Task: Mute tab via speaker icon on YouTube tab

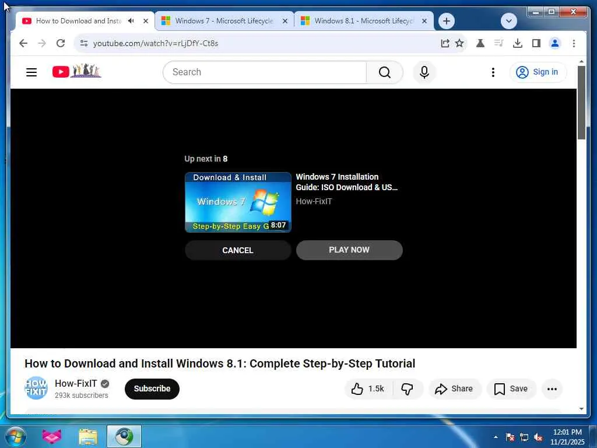Action: 131,21
